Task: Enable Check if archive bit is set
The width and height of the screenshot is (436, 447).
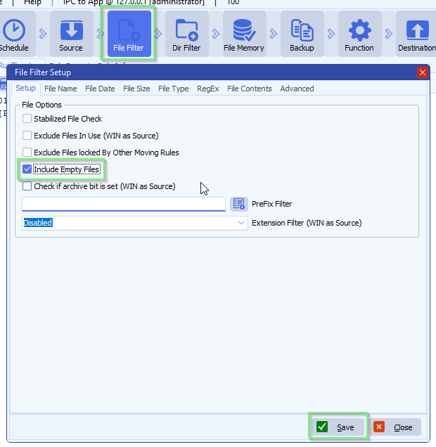Action: point(27,186)
